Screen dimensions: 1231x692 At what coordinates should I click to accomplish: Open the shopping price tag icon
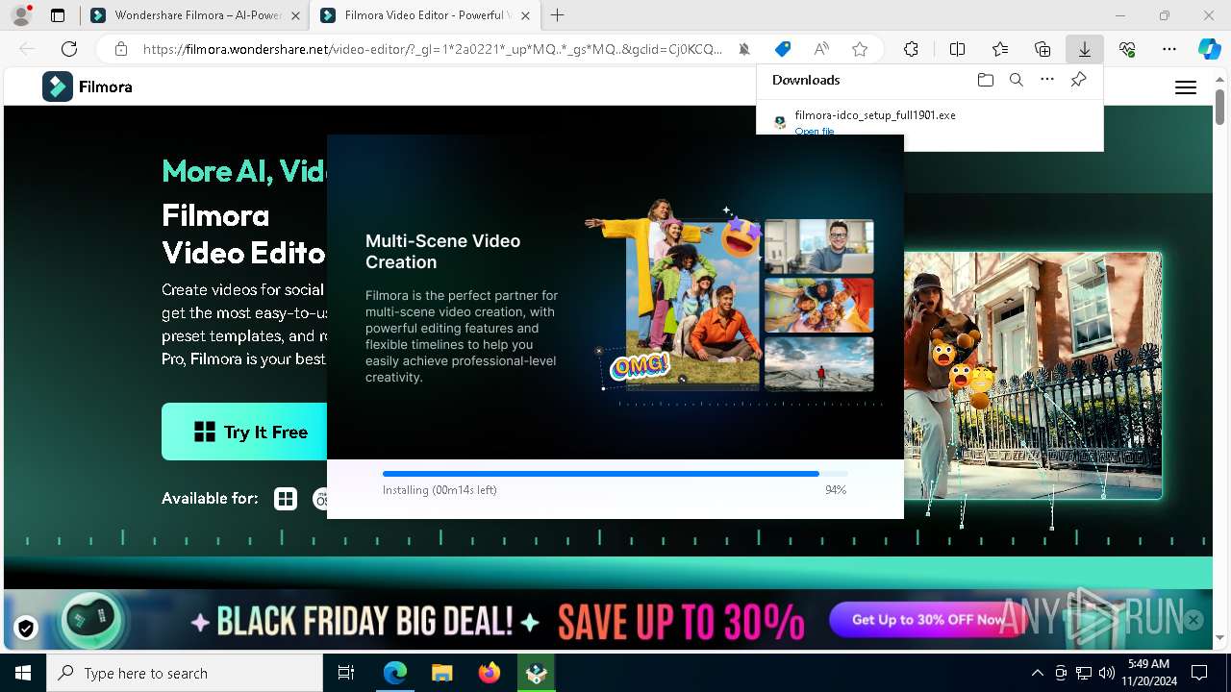[783, 49]
